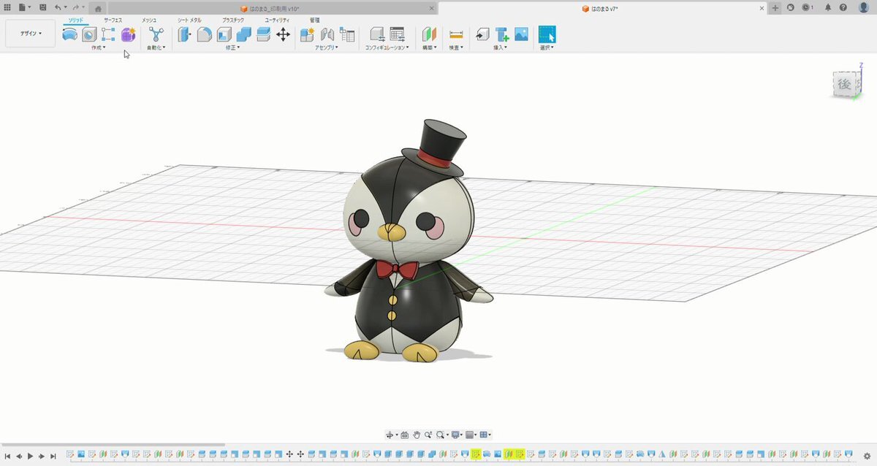Select the Fillet modify tool
Image resolution: width=877 pixels, height=466 pixels.
(205, 34)
